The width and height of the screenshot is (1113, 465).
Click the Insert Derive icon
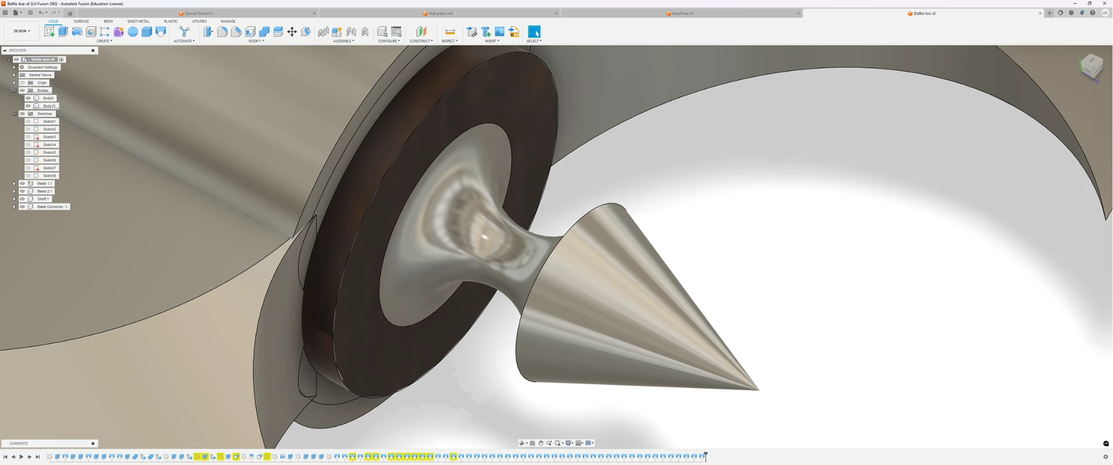(x=472, y=32)
